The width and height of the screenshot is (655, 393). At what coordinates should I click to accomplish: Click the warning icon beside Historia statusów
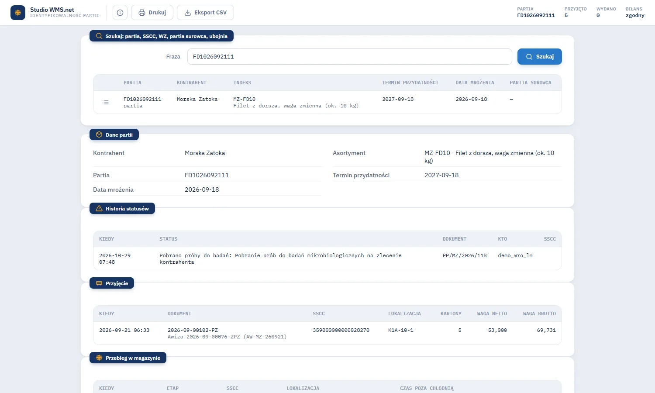tap(99, 209)
